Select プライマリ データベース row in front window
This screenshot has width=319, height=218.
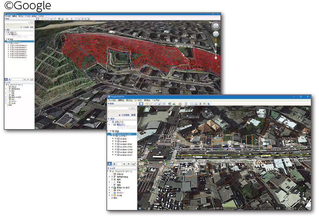pyautogui.click(x=124, y=171)
